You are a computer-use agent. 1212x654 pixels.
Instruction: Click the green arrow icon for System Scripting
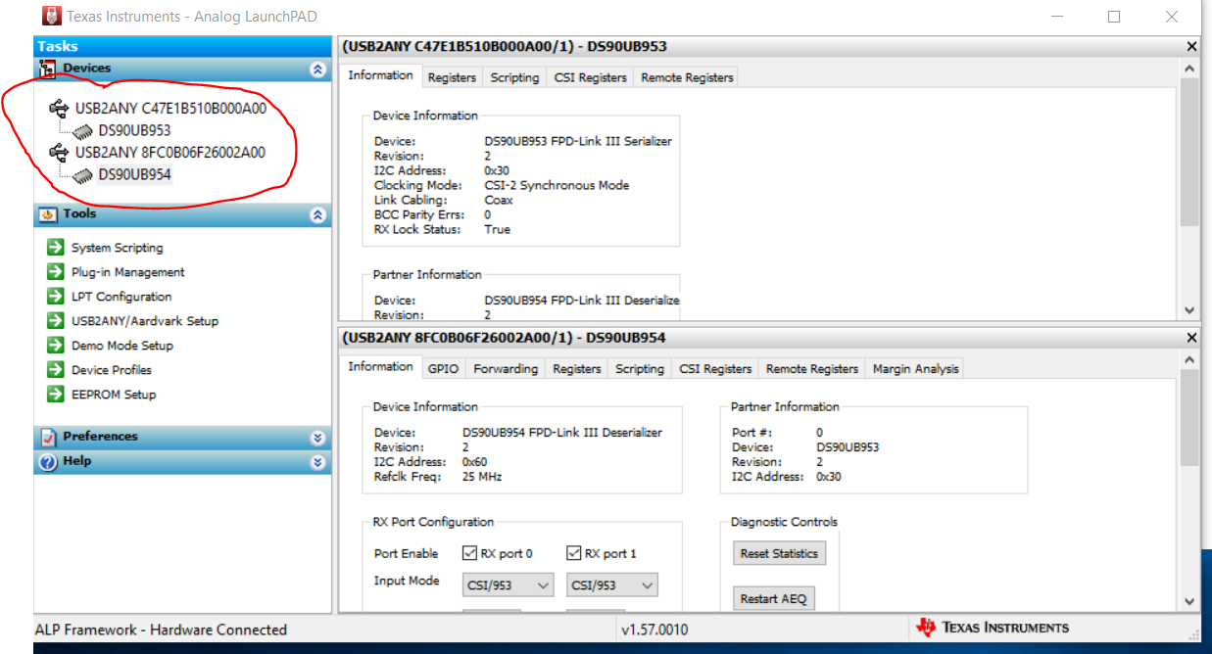click(x=55, y=248)
